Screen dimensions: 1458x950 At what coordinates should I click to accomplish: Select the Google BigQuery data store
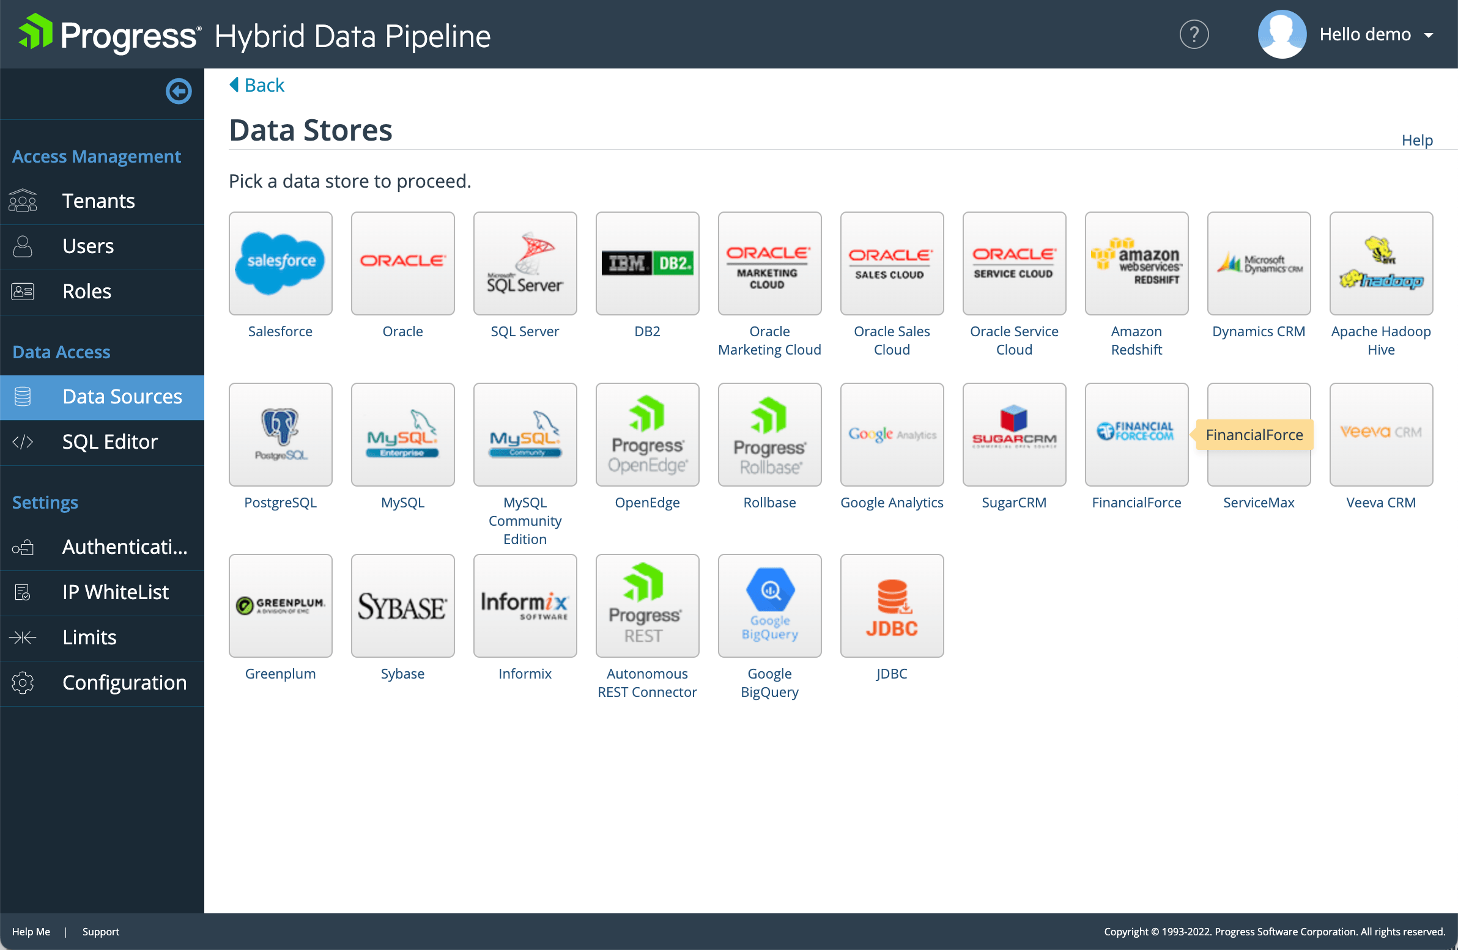(769, 606)
